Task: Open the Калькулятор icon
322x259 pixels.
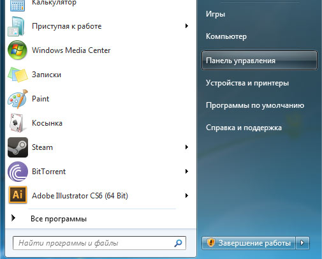Action: tap(17, 5)
